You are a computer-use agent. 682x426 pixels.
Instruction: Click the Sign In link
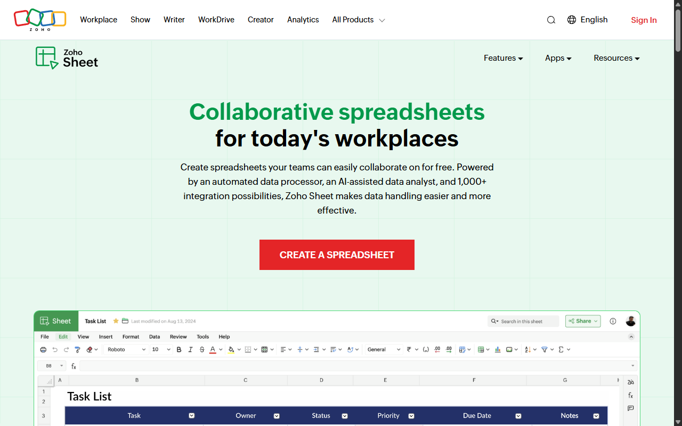click(644, 20)
